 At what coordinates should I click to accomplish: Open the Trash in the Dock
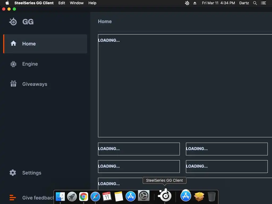(x=212, y=196)
